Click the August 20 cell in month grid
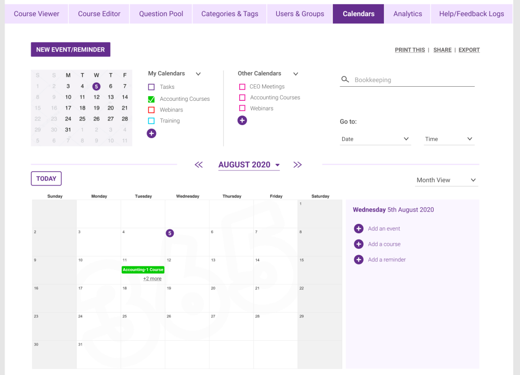Image resolution: width=520 pixels, height=375 pixels. tap(231, 299)
